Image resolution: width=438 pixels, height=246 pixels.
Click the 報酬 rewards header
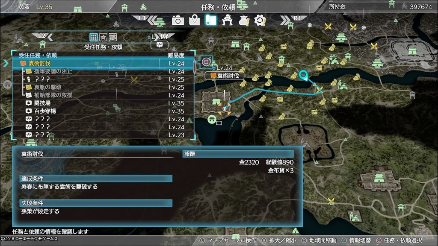coord(238,154)
